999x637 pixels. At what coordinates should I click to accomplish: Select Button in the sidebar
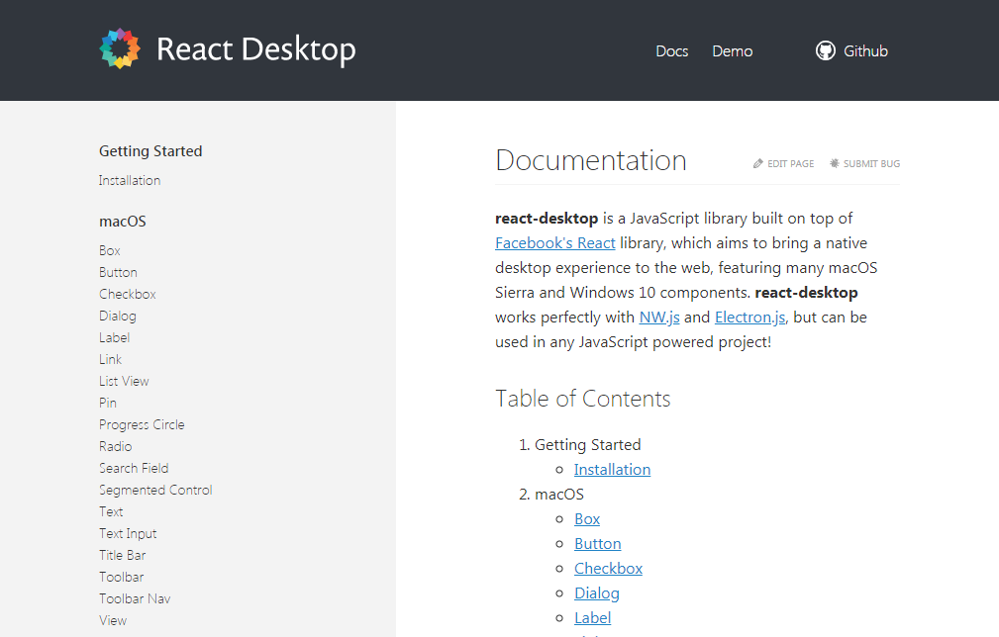pyautogui.click(x=118, y=272)
